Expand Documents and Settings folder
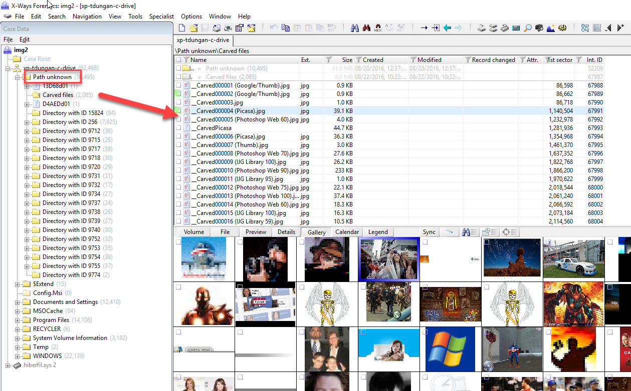 point(18,302)
